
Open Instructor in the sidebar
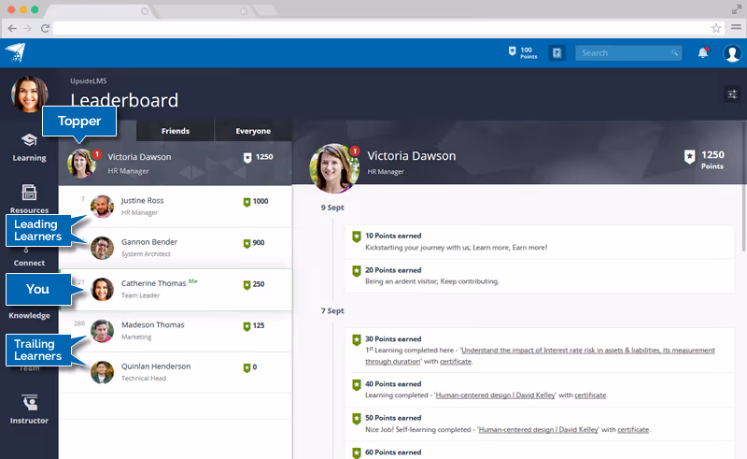(29, 409)
